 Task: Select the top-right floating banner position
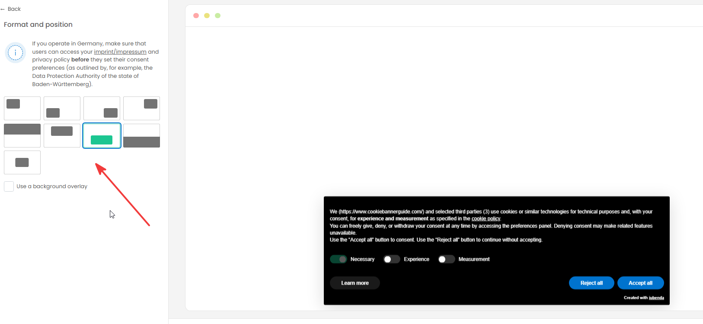141,108
